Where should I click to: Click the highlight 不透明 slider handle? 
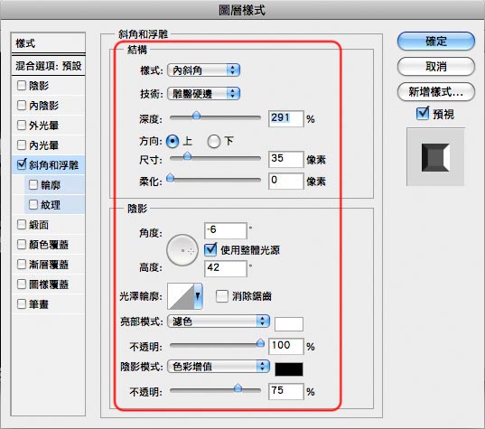260,342
